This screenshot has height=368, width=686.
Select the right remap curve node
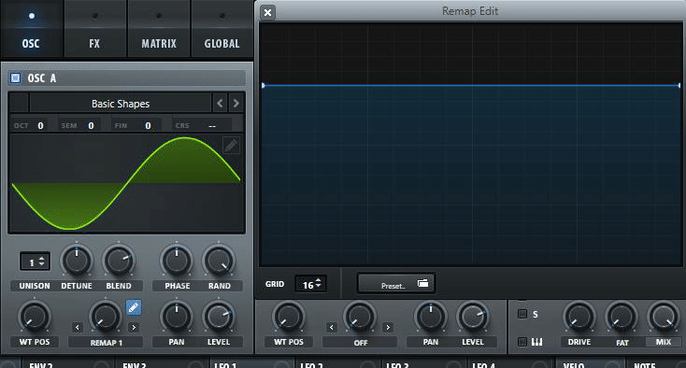(x=679, y=86)
